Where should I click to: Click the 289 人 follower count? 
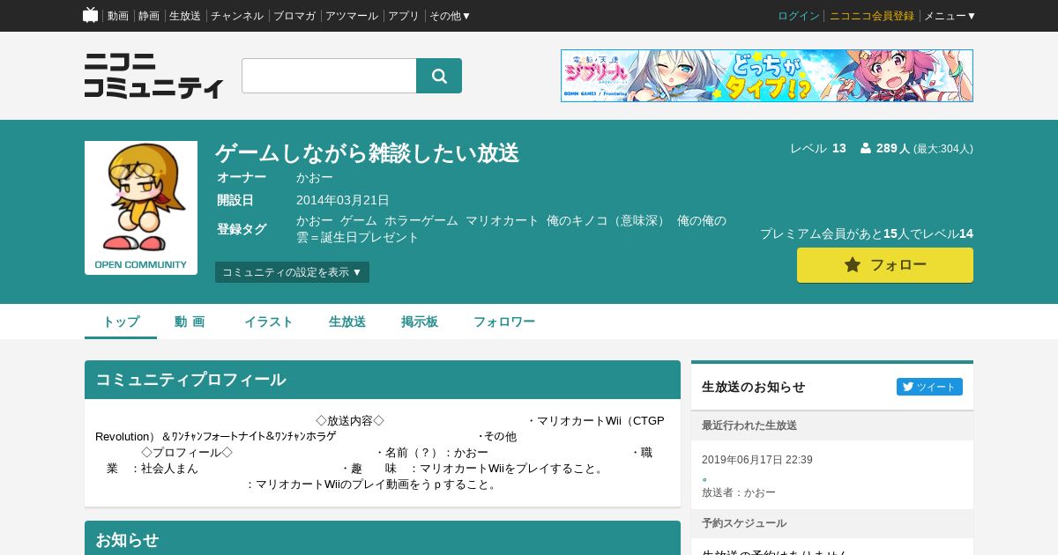893,148
